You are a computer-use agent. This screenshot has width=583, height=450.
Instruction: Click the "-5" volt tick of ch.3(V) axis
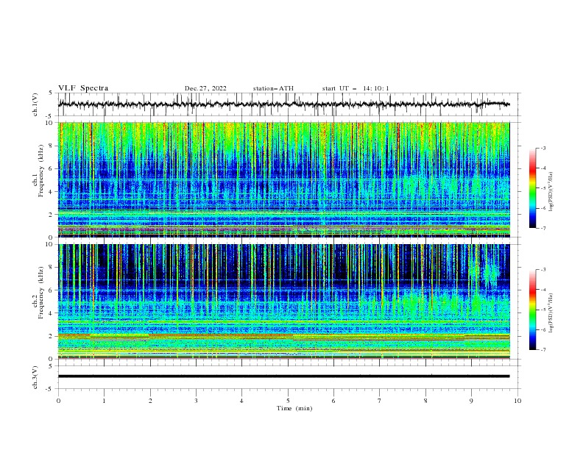click(50, 389)
